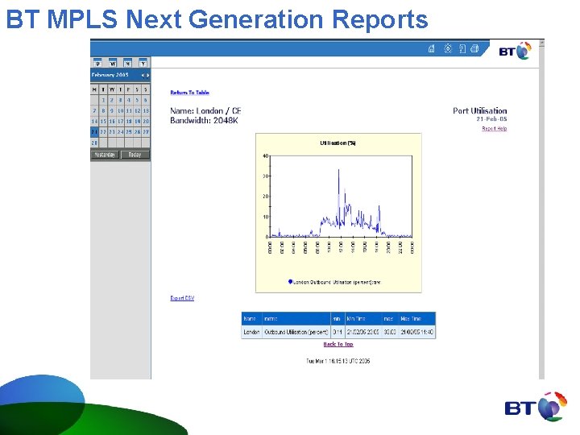Screen dimensions: 580x435
Task: Select February 15 in the calendar
Action: [103, 122]
